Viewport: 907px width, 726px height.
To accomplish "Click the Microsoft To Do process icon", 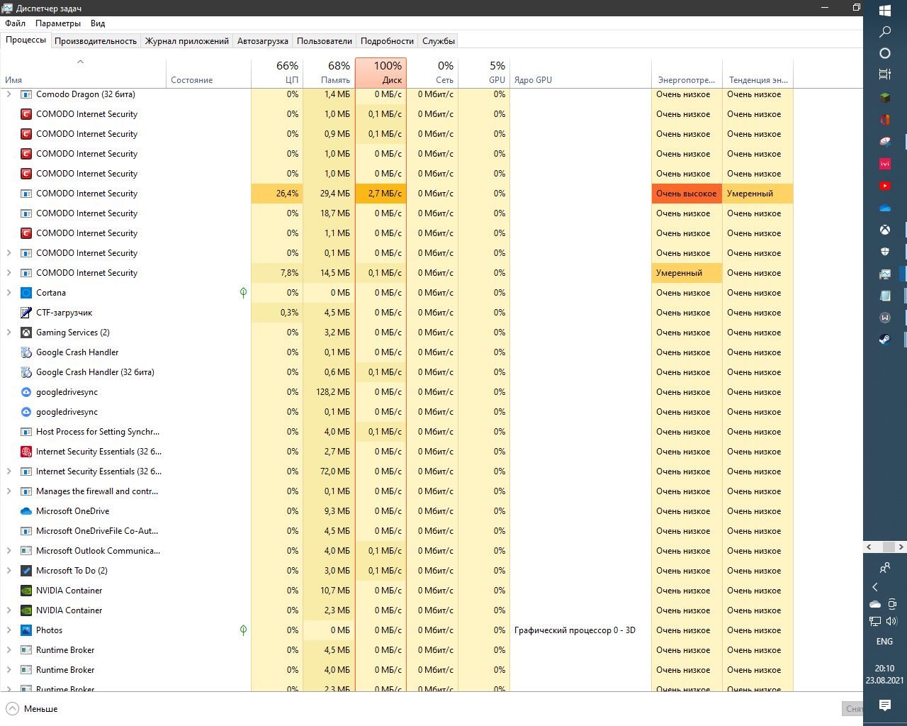I will coord(26,571).
